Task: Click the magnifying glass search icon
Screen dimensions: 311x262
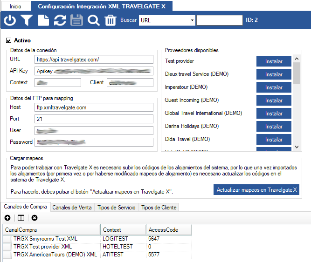Action: pos(94,20)
